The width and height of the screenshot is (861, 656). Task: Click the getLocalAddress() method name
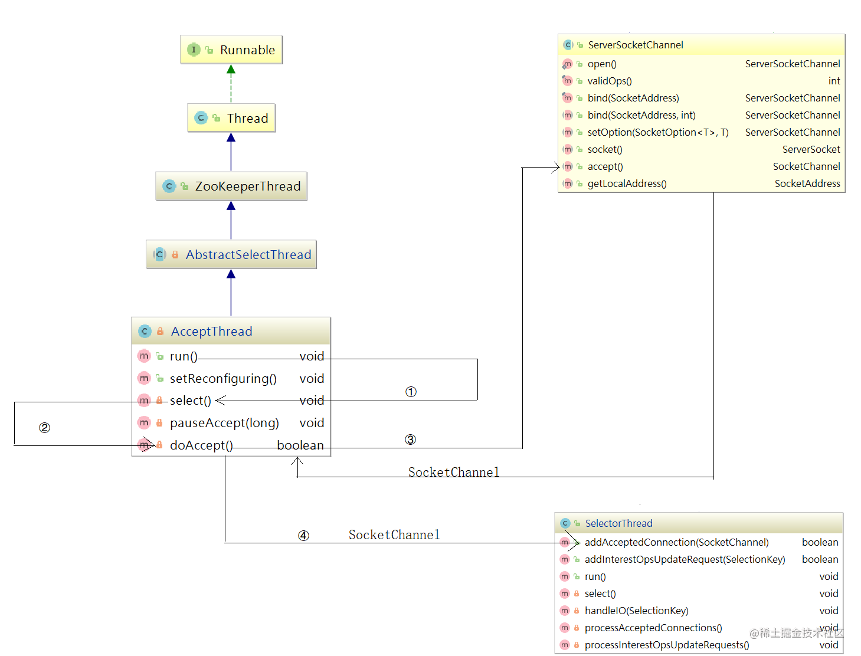coord(627,183)
